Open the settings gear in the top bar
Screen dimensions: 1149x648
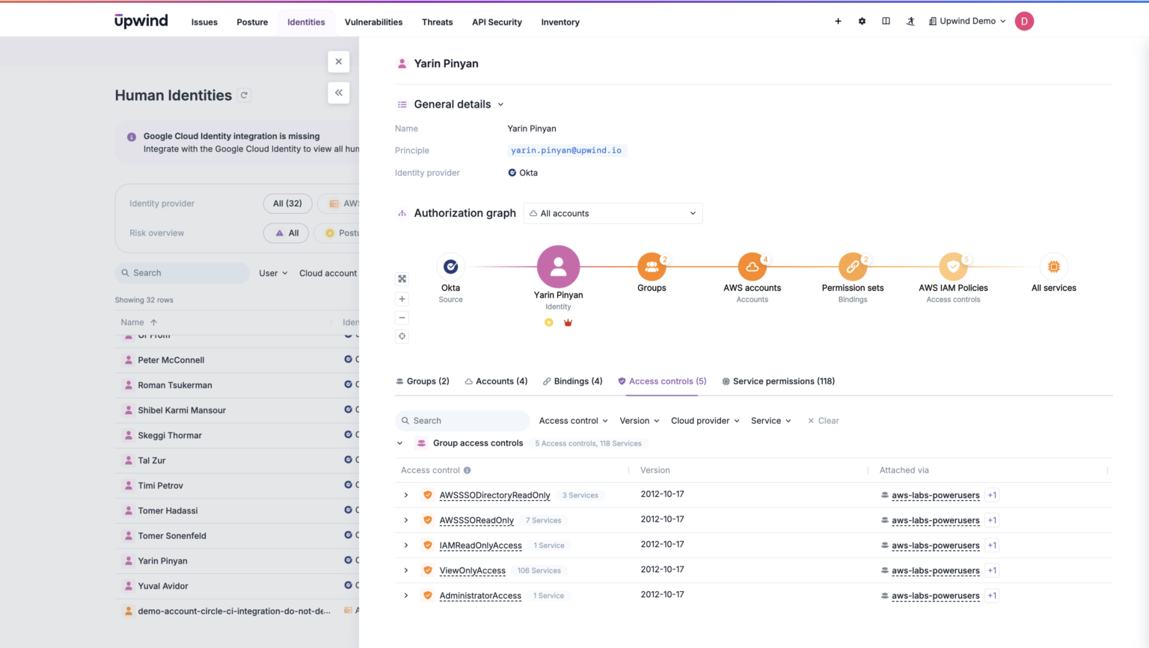862,21
